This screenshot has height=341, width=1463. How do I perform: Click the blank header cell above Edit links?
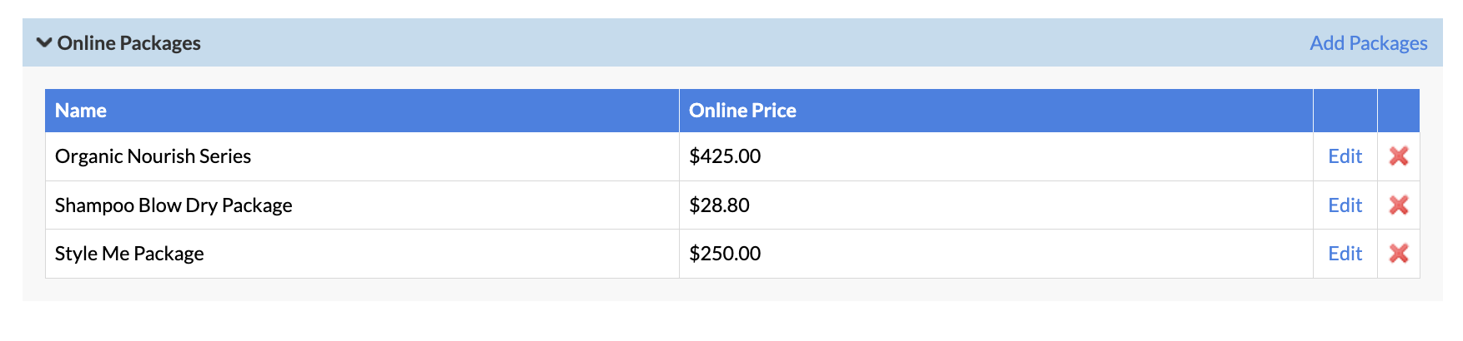pyautogui.click(x=1345, y=111)
